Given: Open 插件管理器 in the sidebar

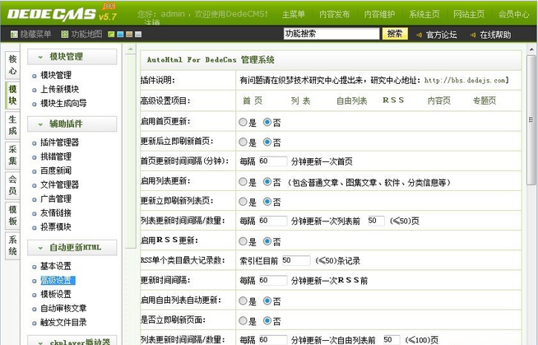Looking at the screenshot, I should click(x=59, y=142).
